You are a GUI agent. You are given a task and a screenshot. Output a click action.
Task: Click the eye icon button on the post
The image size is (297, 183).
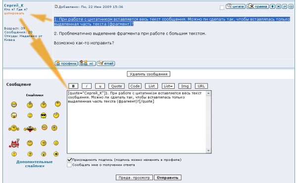[x=291, y=6]
